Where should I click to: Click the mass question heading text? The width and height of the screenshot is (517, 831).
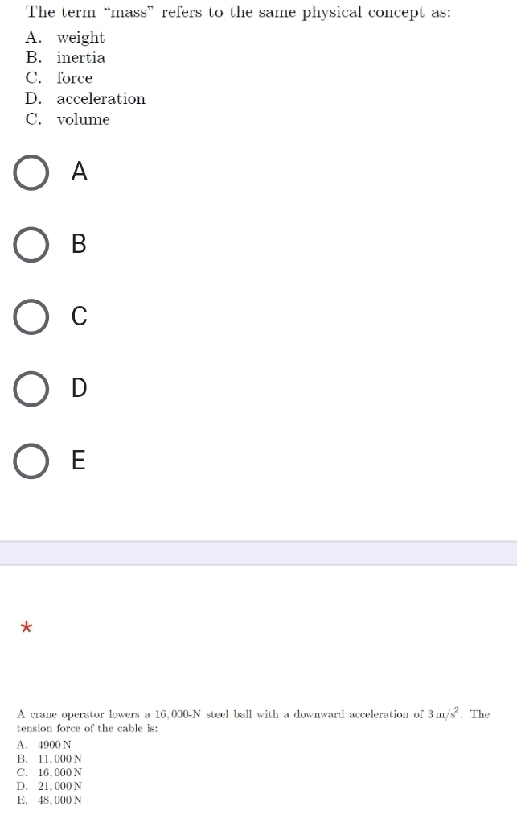[239, 12]
